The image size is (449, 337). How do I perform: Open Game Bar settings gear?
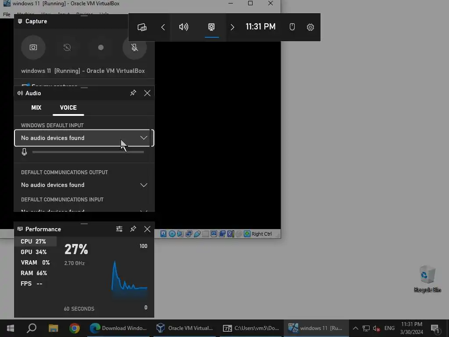pyautogui.click(x=310, y=27)
